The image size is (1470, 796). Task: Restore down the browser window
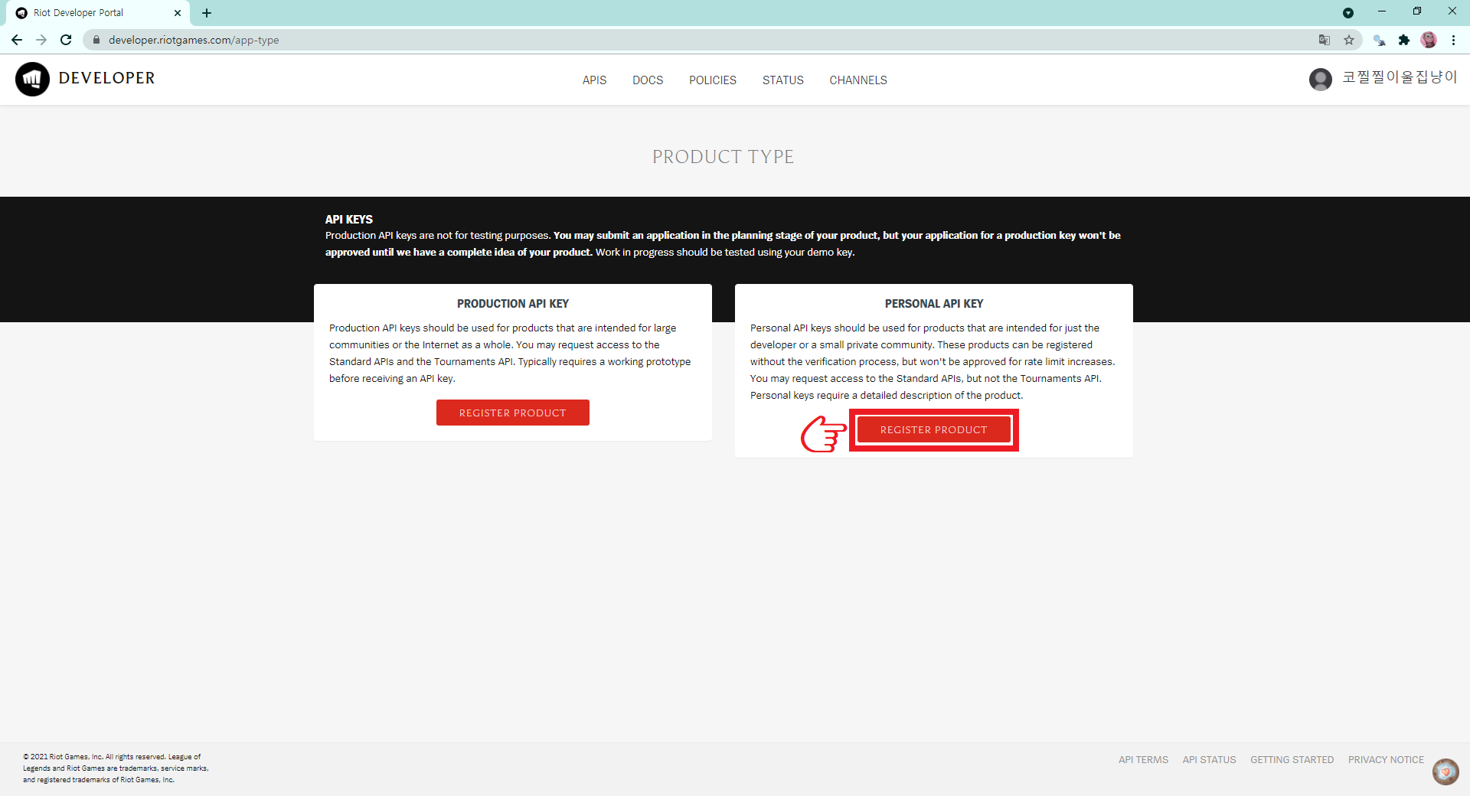coord(1417,11)
